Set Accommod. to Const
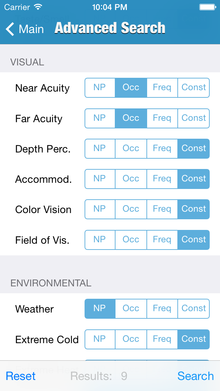The image size is (220, 391). [x=194, y=179]
